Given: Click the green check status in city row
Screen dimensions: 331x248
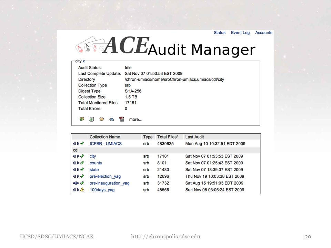Looking at the screenshot, I should (x=82, y=156).
